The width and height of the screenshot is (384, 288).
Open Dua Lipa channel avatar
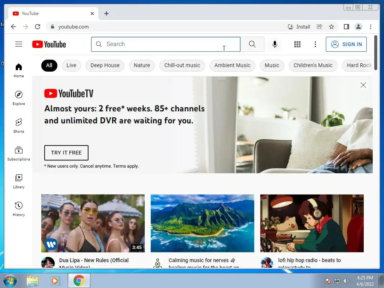pyautogui.click(x=48, y=262)
